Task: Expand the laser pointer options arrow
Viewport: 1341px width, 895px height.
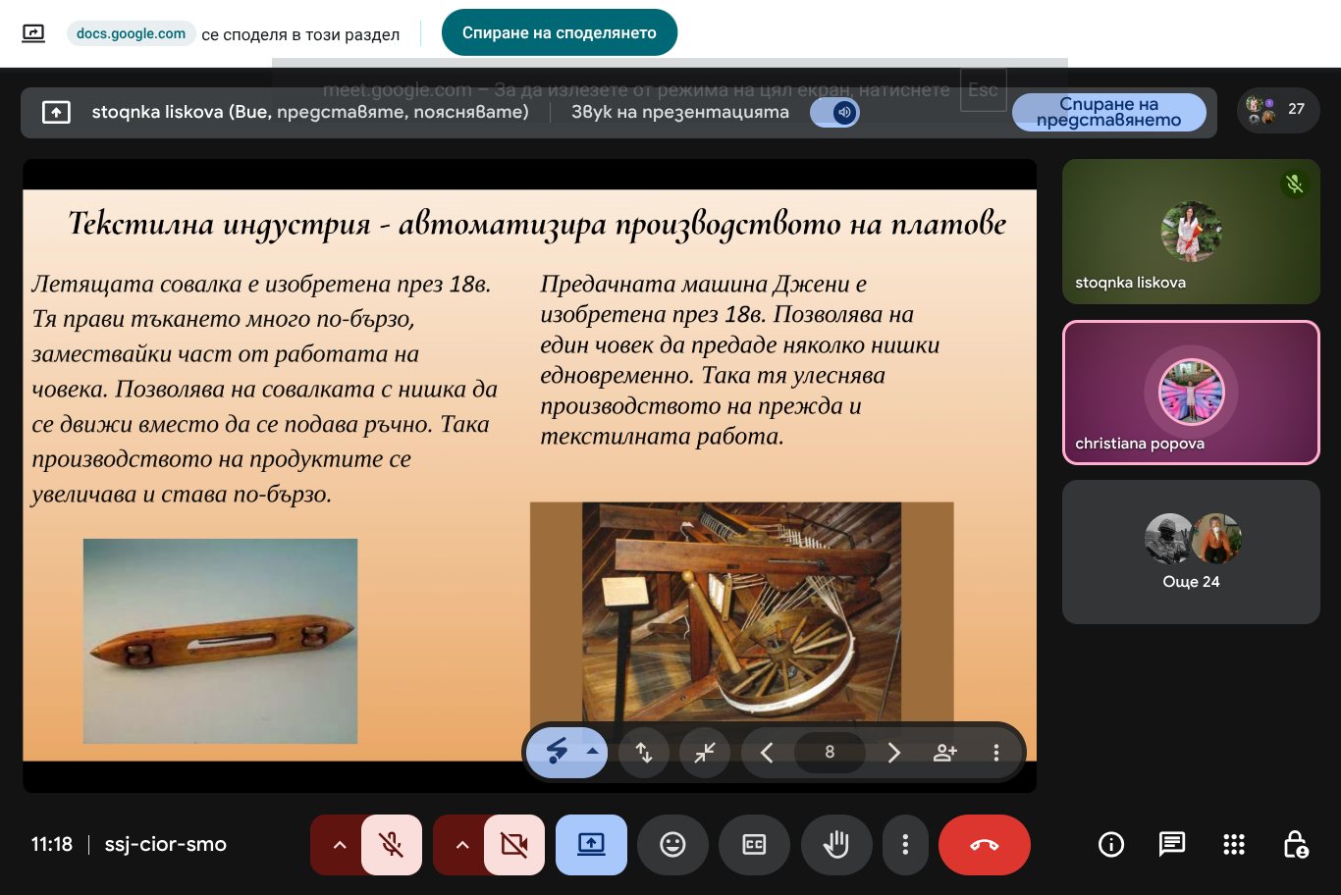Action: pyautogui.click(x=592, y=752)
